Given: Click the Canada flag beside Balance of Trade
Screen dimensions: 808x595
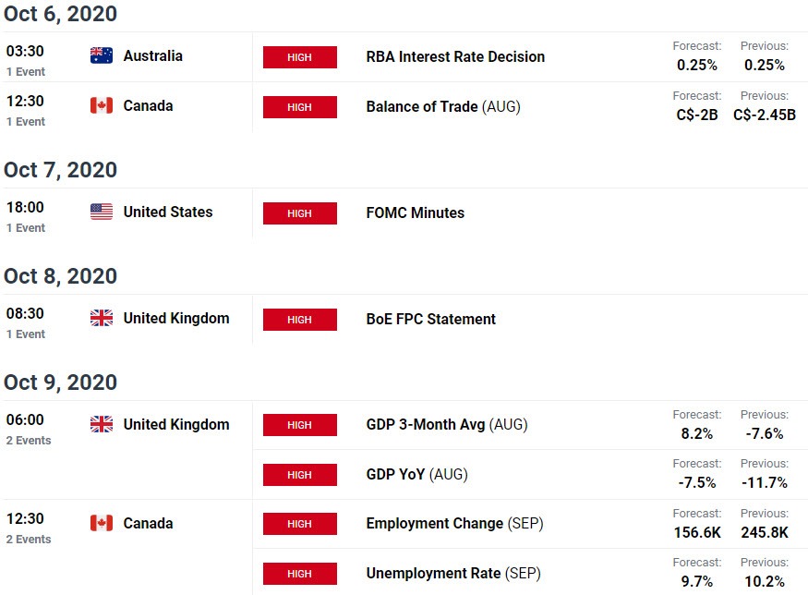Looking at the screenshot, I should (102, 105).
